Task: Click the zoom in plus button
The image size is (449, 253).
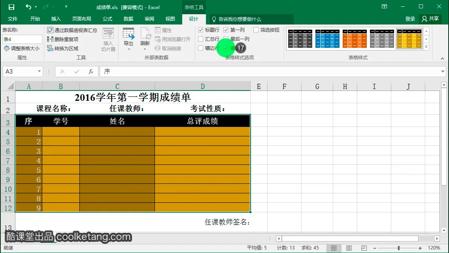Action: click(420, 248)
